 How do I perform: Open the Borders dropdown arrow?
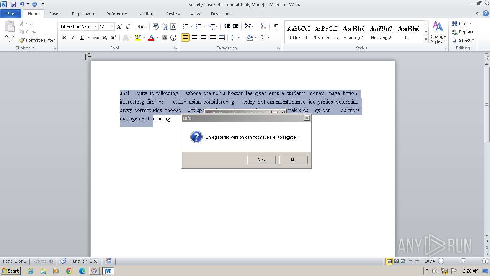(268, 38)
